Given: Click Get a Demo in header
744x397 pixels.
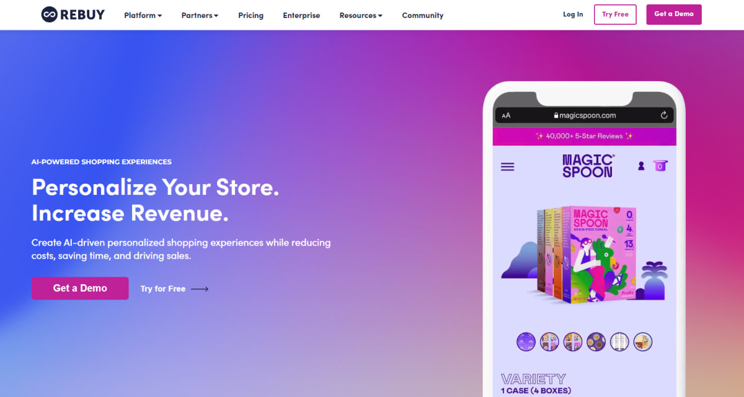Looking at the screenshot, I should click(674, 14).
